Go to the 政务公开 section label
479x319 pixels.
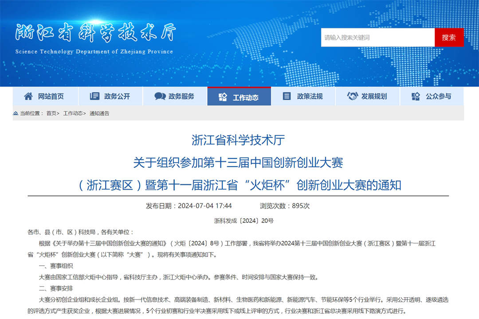pos(117,96)
